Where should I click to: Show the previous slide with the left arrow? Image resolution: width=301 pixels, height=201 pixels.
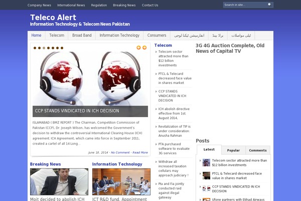click(x=138, y=48)
